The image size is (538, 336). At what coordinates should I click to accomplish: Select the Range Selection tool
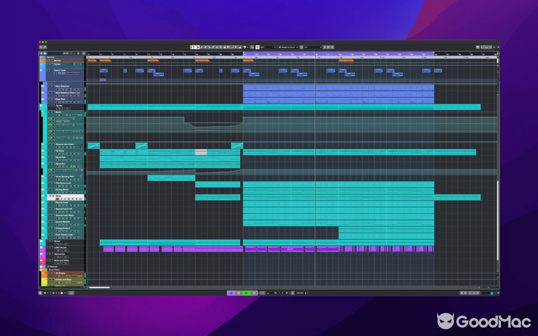(198, 47)
